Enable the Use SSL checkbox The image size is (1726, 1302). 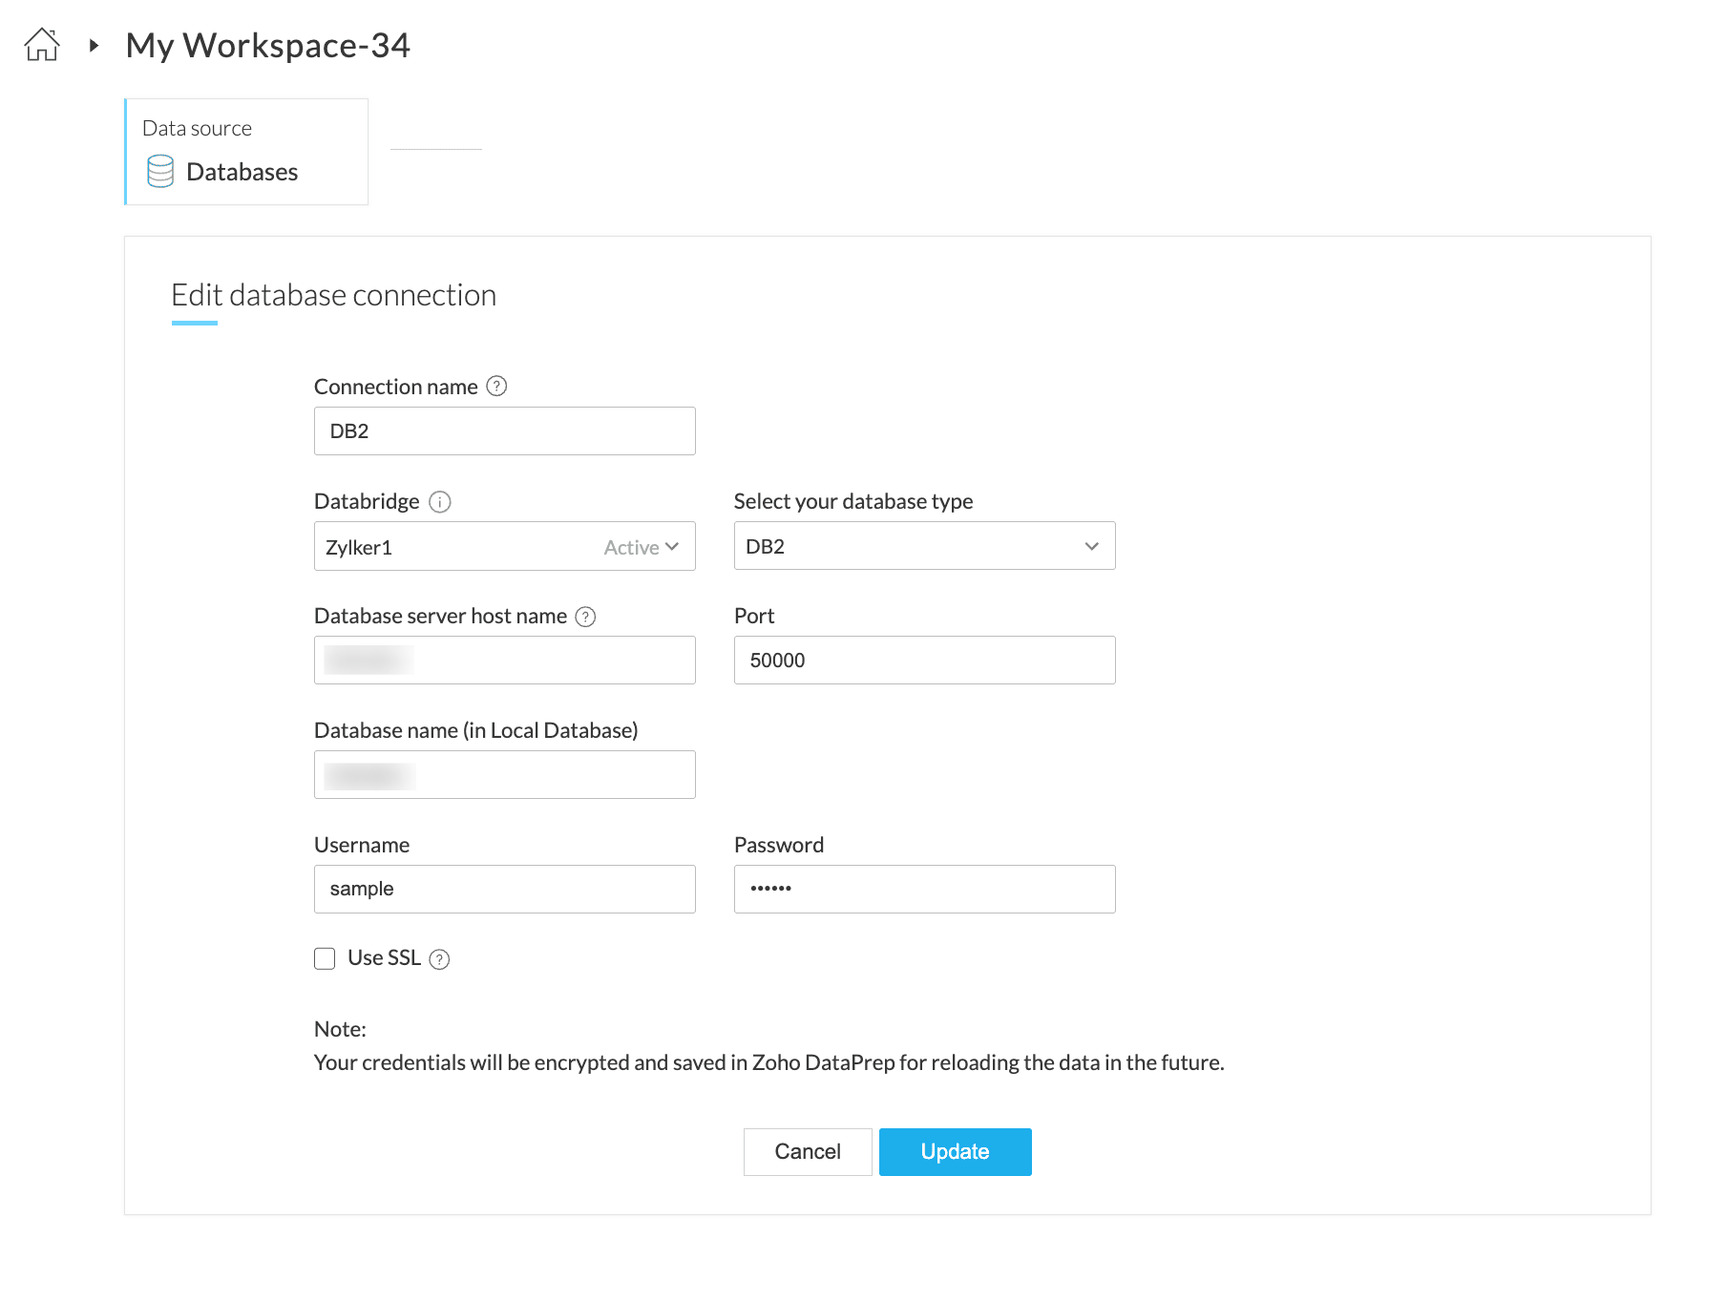326,958
